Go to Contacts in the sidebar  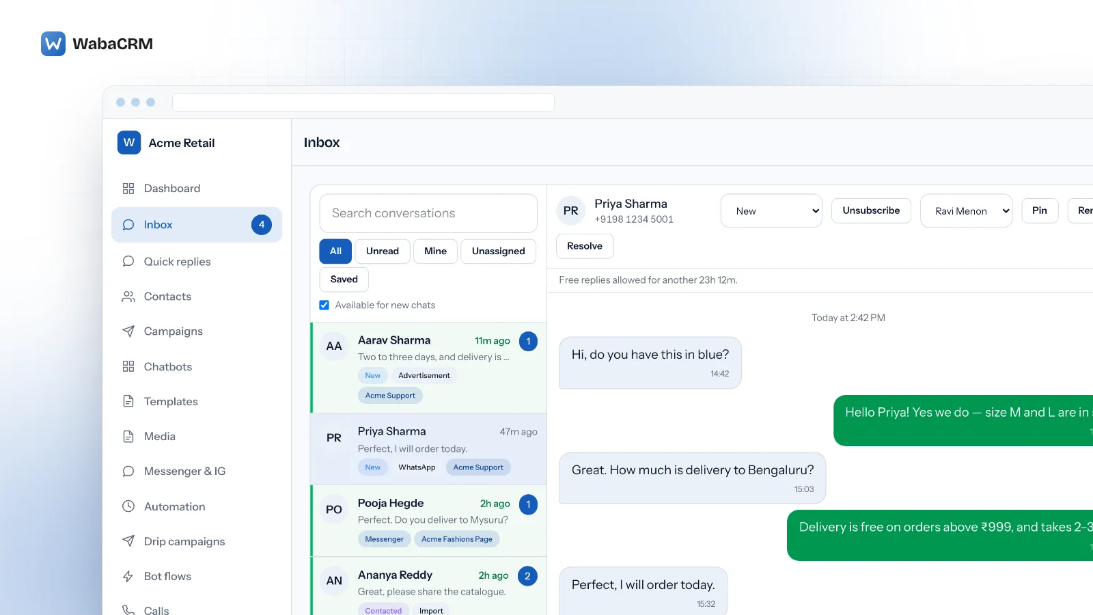coord(197,297)
